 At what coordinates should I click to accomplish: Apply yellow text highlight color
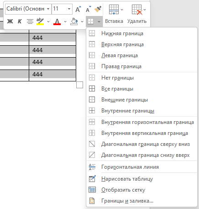[40, 21]
